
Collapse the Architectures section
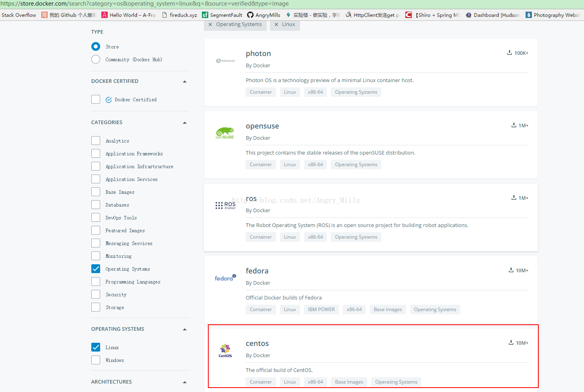(x=185, y=382)
